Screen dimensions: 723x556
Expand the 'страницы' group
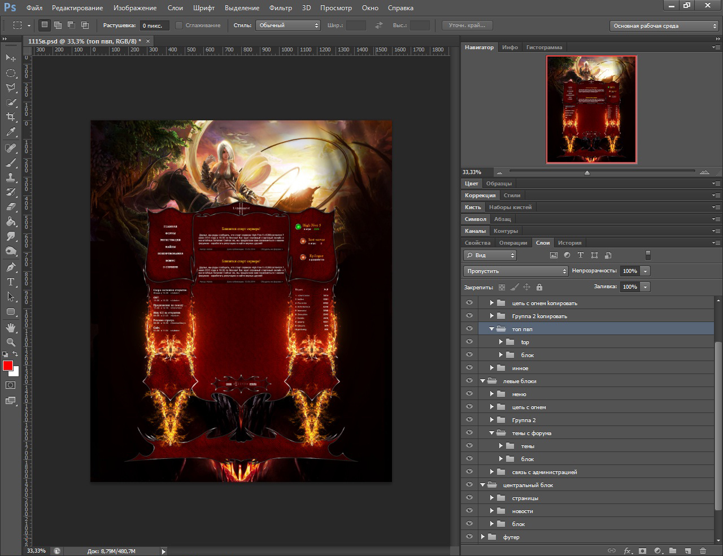[492, 498]
